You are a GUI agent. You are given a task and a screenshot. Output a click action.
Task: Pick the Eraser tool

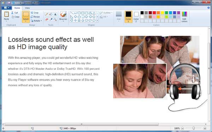click(x=47, y=19)
